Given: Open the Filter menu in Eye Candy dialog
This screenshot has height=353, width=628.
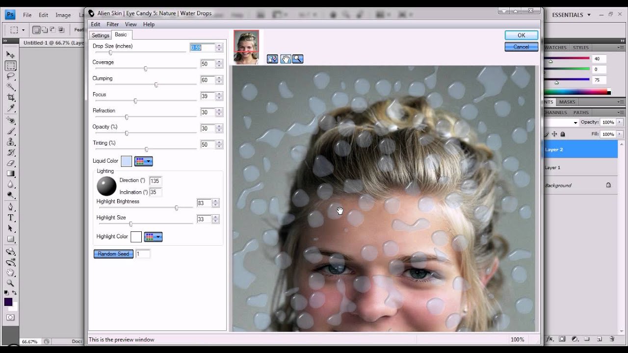Looking at the screenshot, I should coord(113,24).
